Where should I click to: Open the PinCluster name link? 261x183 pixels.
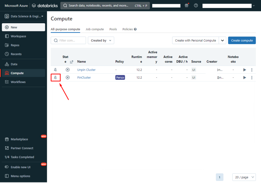pyautogui.click(x=84, y=78)
